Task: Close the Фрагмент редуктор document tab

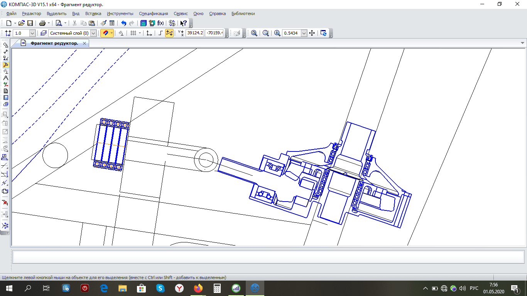Action: [x=84, y=43]
